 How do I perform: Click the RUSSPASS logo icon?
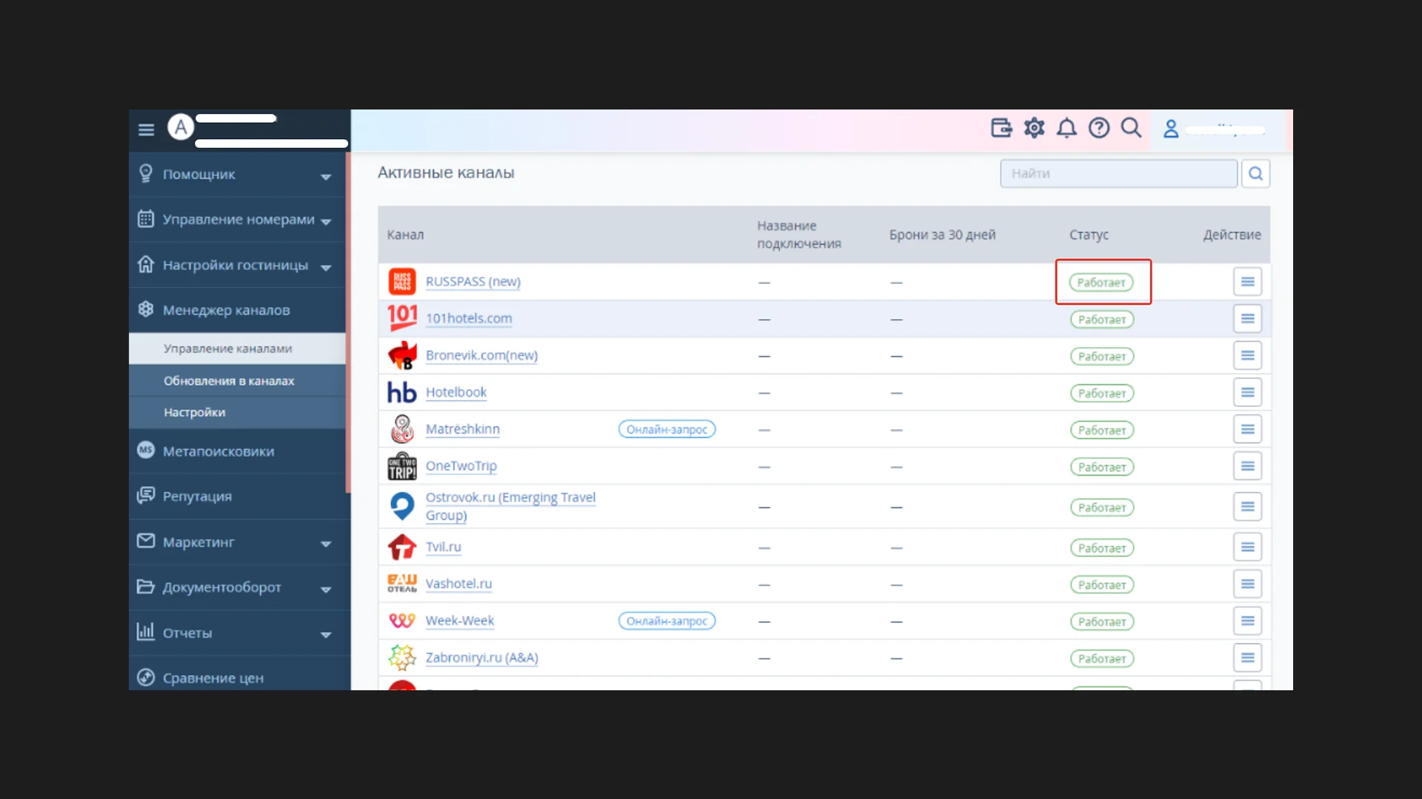(x=402, y=282)
